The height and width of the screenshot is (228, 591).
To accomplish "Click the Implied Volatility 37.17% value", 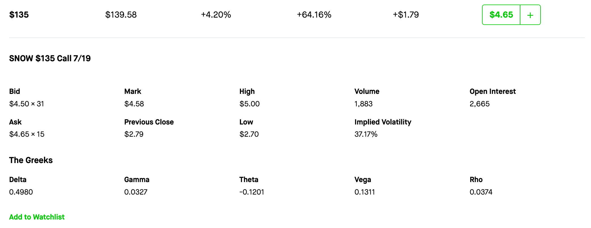I will tap(366, 134).
